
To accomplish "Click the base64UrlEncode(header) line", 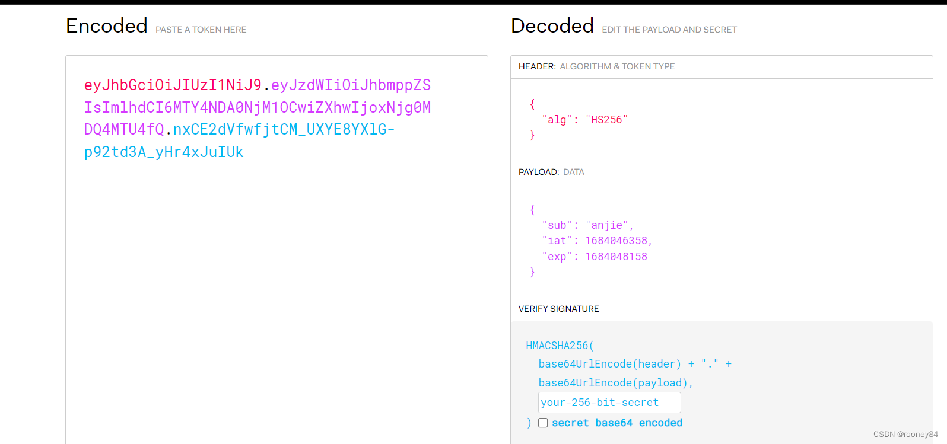I will [x=635, y=364].
